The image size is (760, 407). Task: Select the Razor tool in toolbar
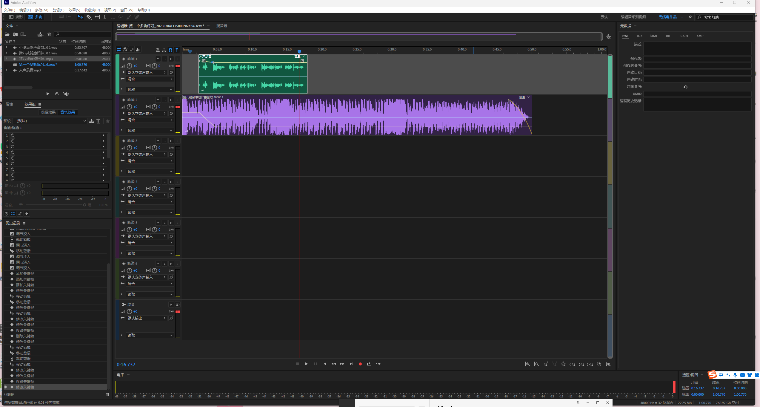[x=89, y=17]
